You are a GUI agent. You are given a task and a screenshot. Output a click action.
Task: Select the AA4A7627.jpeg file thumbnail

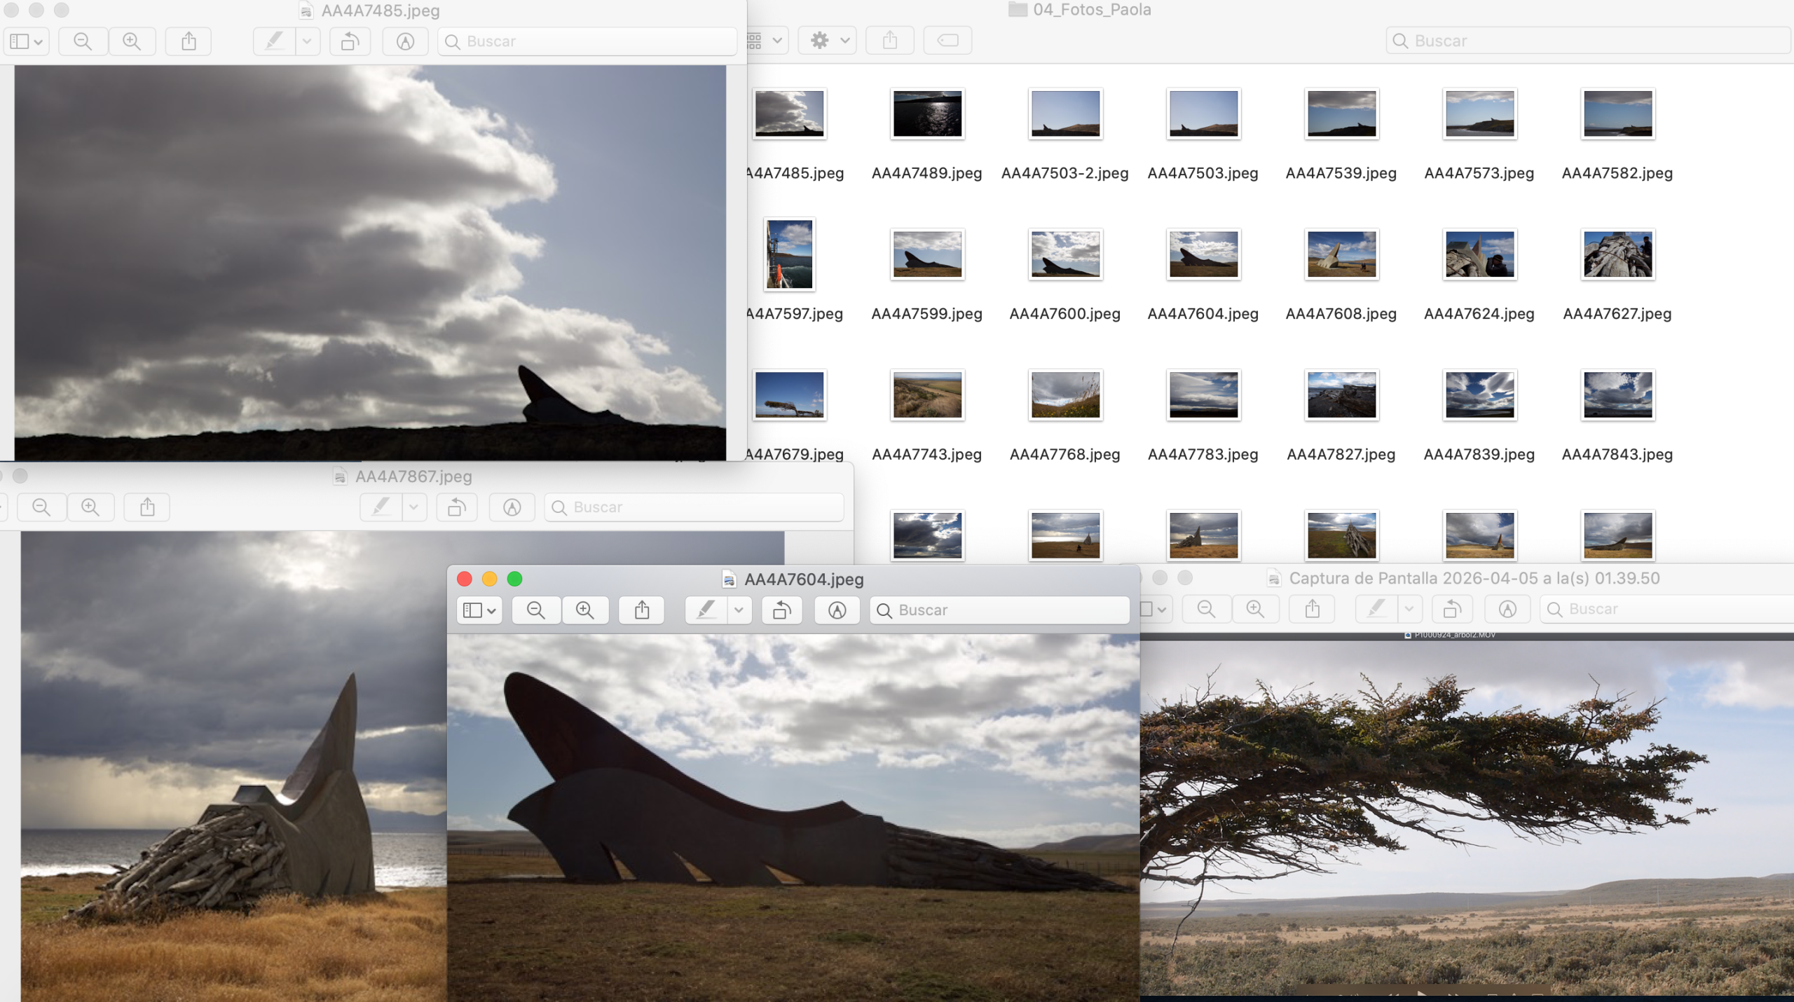click(1617, 255)
